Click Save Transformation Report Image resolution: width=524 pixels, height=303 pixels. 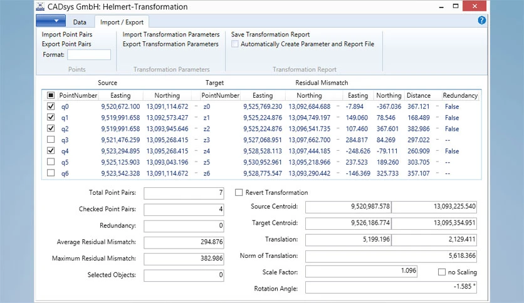[x=270, y=34]
